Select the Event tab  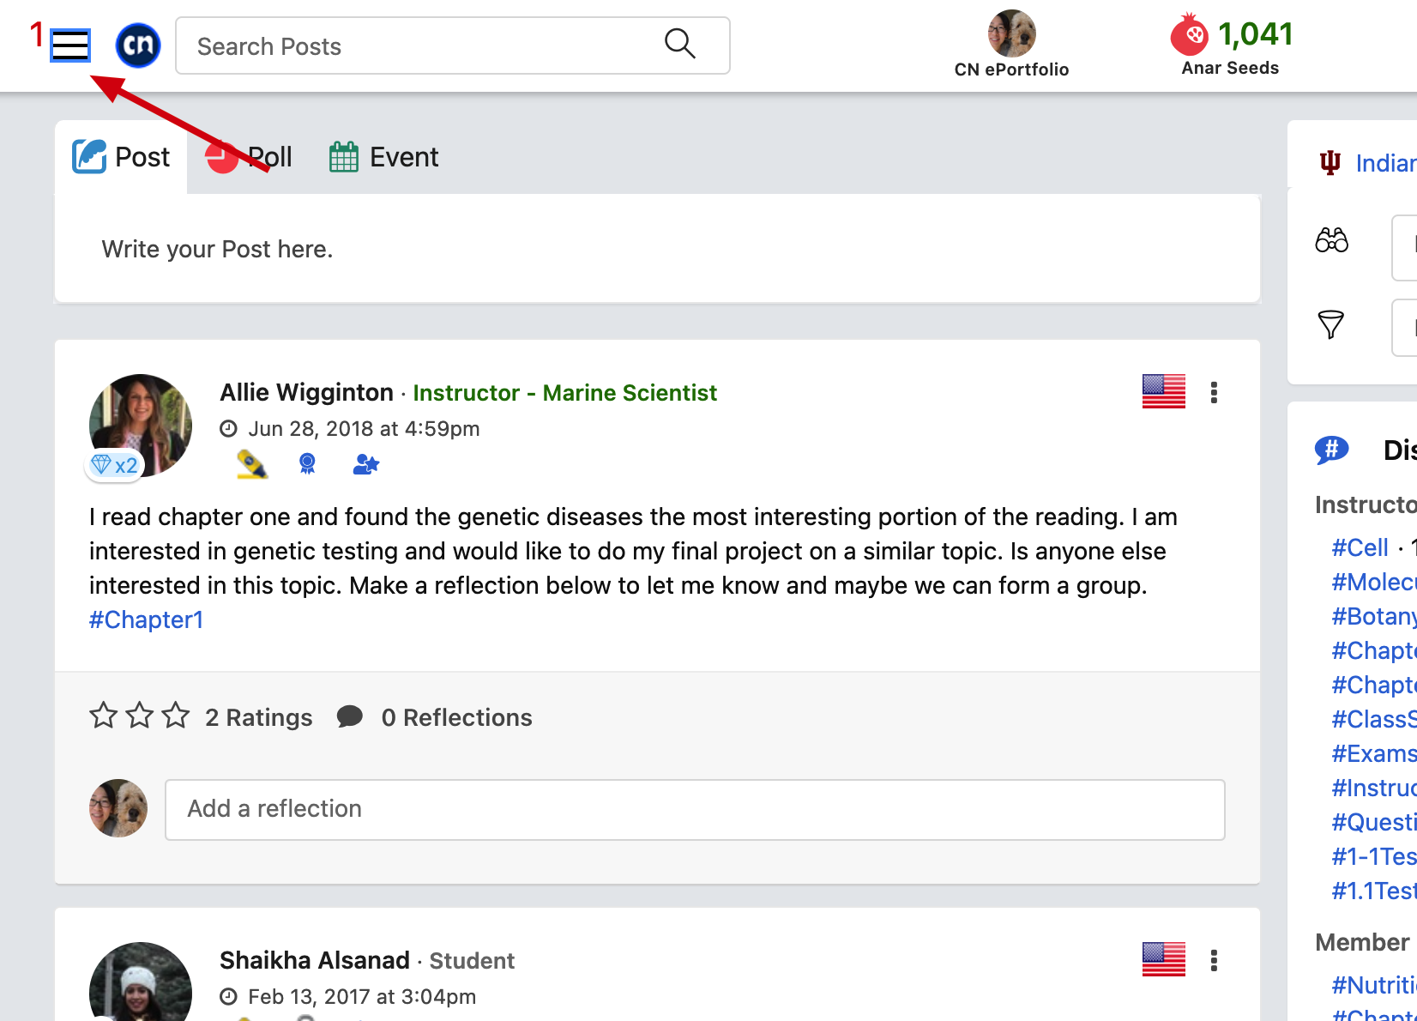click(x=383, y=157)
